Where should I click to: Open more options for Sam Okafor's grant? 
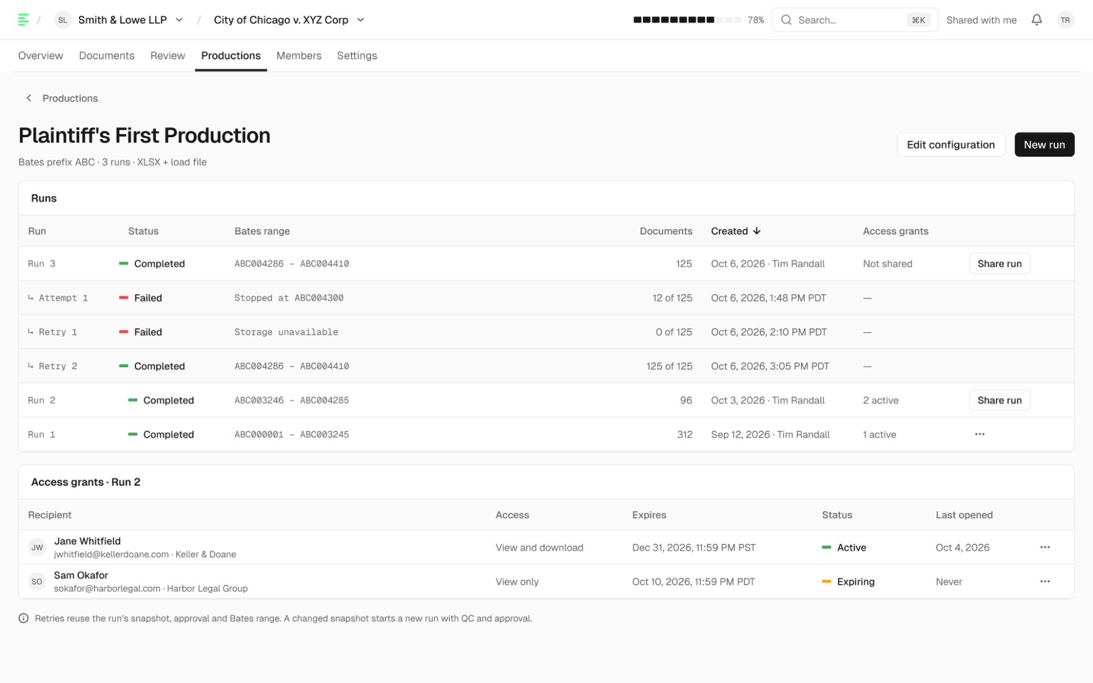point(1045,581)
